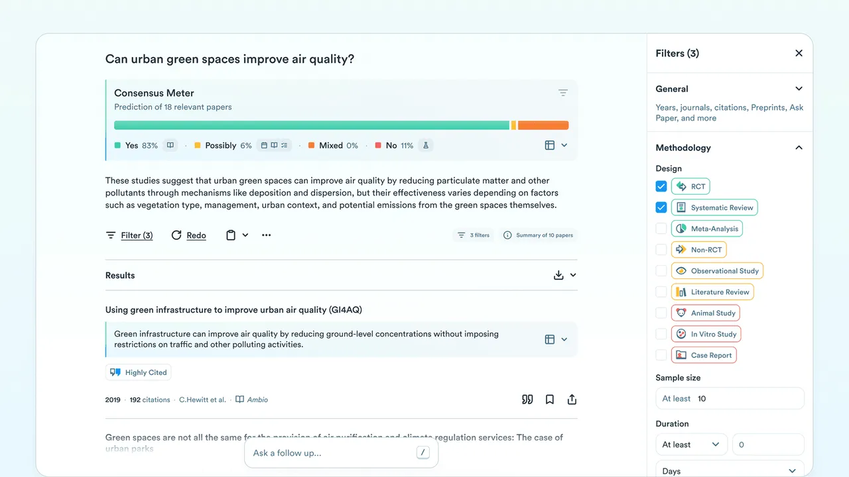
Task: Click the Systematic Review design tag
Action: click(714, 207)
